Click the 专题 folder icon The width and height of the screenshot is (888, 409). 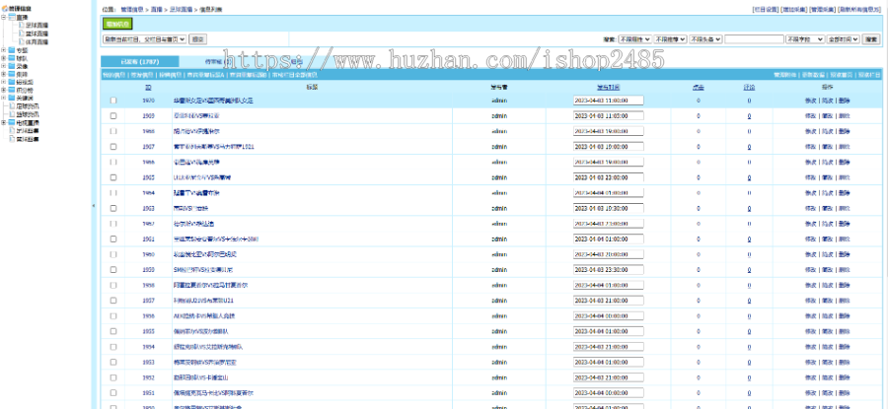coord(13,50)
